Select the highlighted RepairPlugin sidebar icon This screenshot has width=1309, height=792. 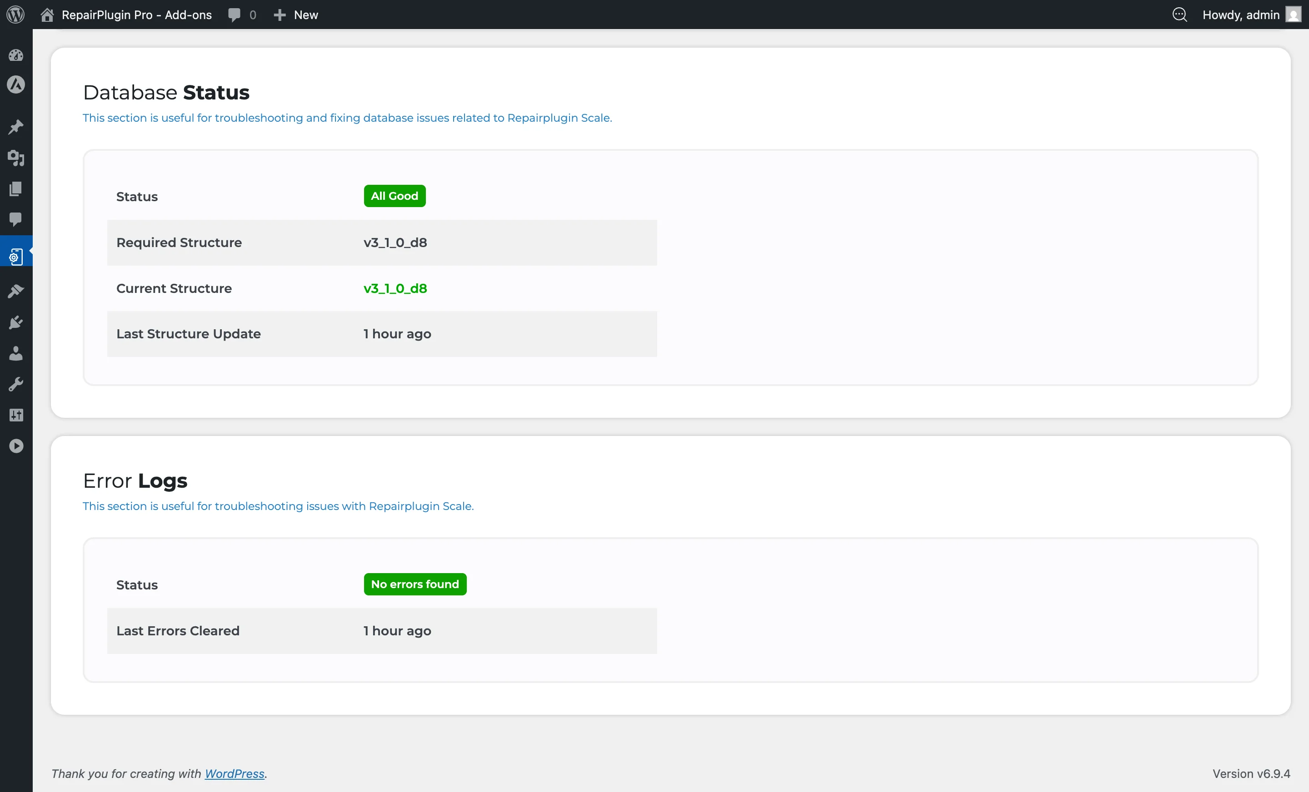pos(15,256)
